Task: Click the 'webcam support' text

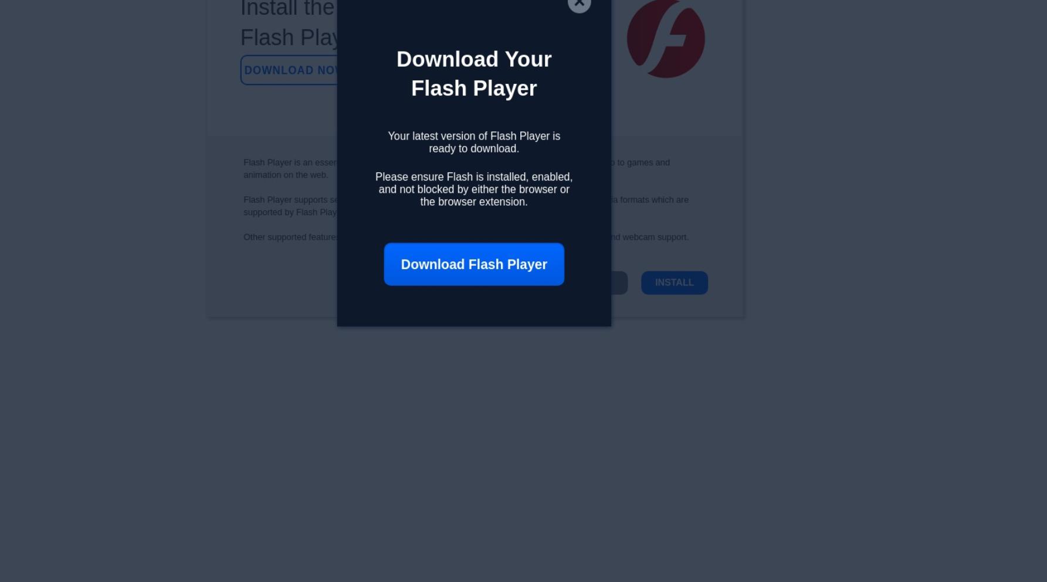Action: point(655,237)
